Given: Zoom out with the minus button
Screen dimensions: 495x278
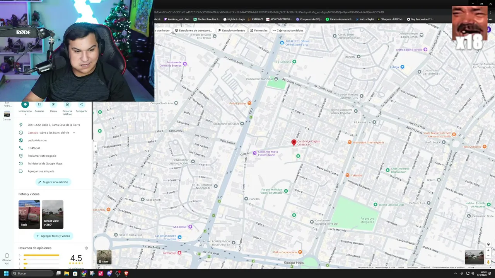Looking at the screenshot, I should click(488, 256).
